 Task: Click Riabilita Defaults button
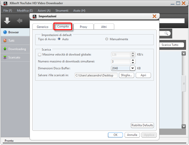(x=142, y=125)
